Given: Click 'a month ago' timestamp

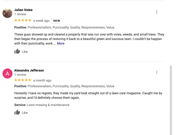Looking at the screenshot, I should (x=42, y=80).
